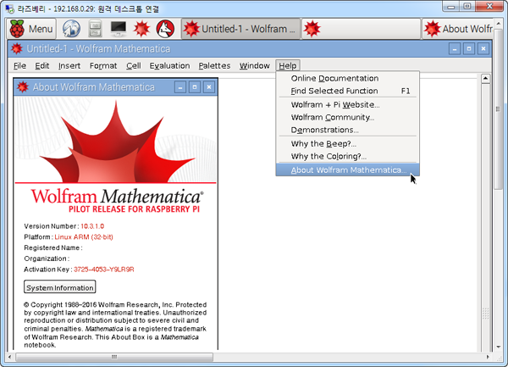Open the Format menu
Viewport: 508px width, 367px height.
[x=103, y=66]
